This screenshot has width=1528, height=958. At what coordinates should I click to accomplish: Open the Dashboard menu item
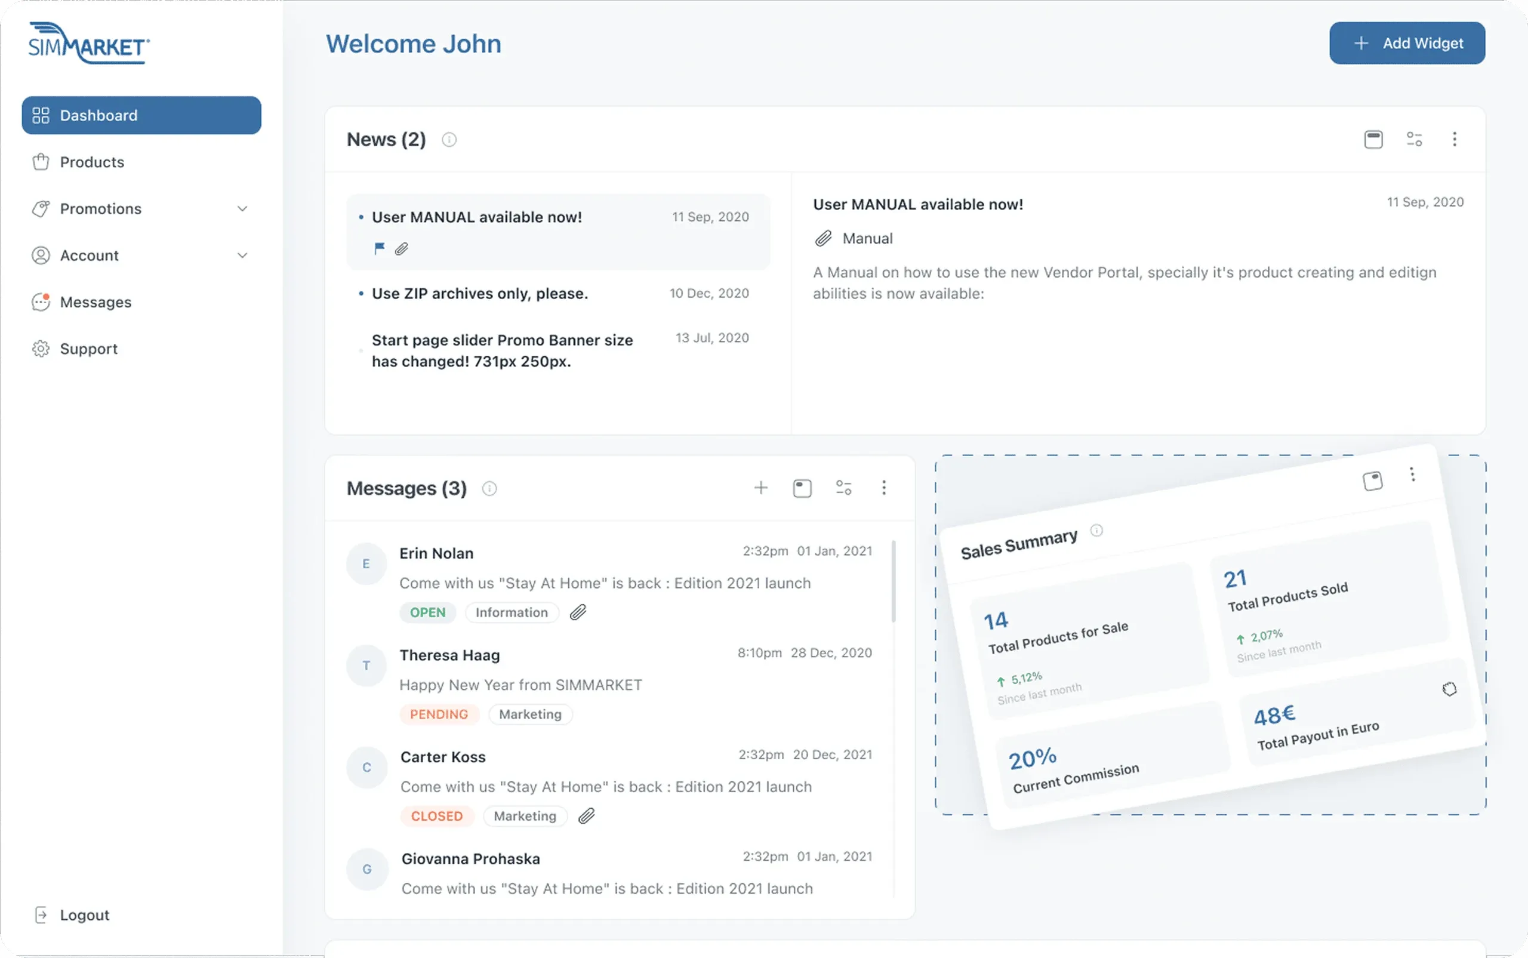(141, 115)
